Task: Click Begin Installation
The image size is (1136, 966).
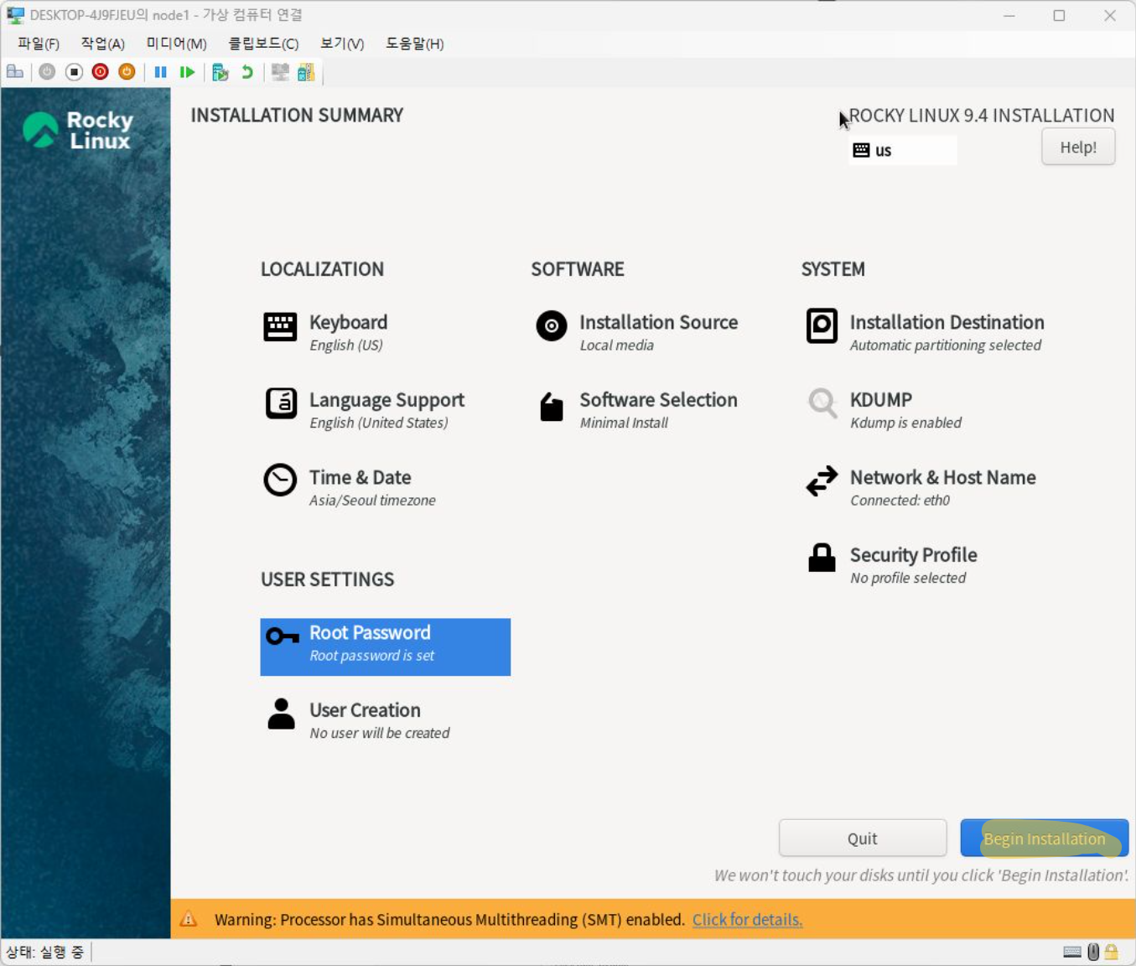Action: pos(1045,839)
